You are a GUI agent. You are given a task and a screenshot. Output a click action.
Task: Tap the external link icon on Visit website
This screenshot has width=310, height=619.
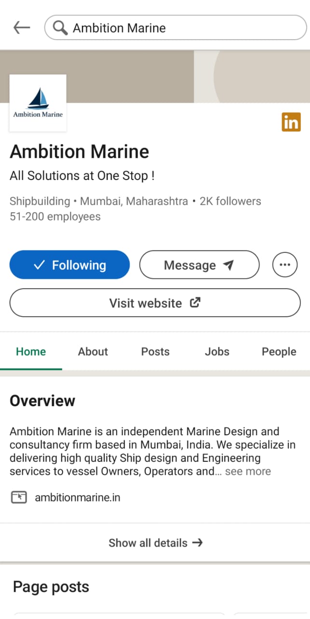195,303
